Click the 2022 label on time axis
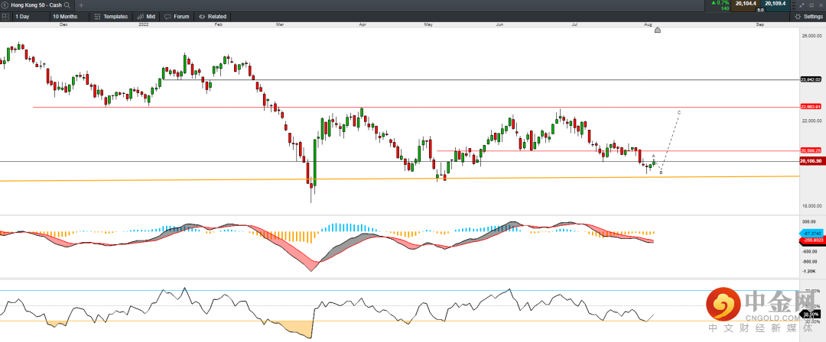Screen dimensions: 826x342 point(143,24)
